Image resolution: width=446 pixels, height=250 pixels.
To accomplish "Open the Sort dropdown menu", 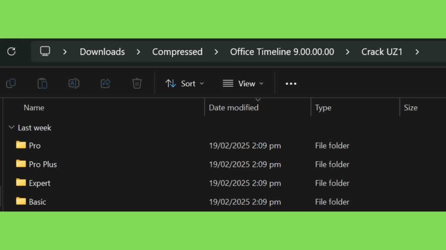I will coord(185,84).
